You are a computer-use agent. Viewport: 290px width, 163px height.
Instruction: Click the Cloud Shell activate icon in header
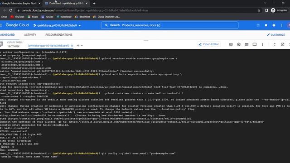click(x=258, y=25)
